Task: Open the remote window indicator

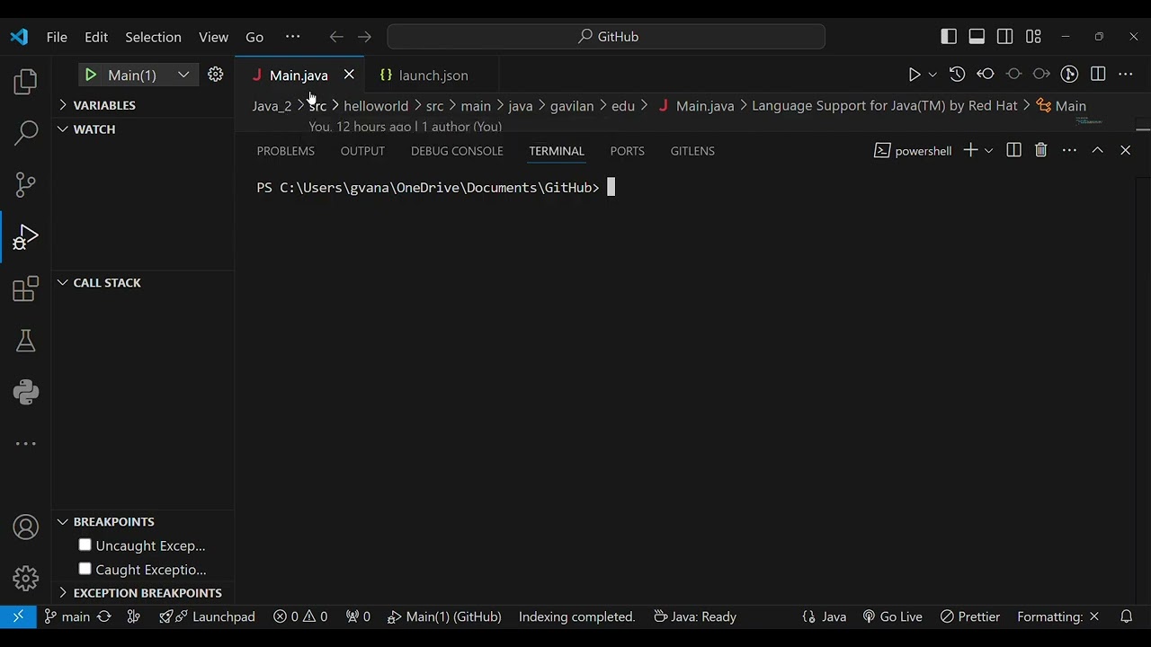Action: (x=18, y=616)
